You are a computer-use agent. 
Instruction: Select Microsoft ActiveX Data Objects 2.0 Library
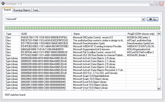[x=94, y=58]
